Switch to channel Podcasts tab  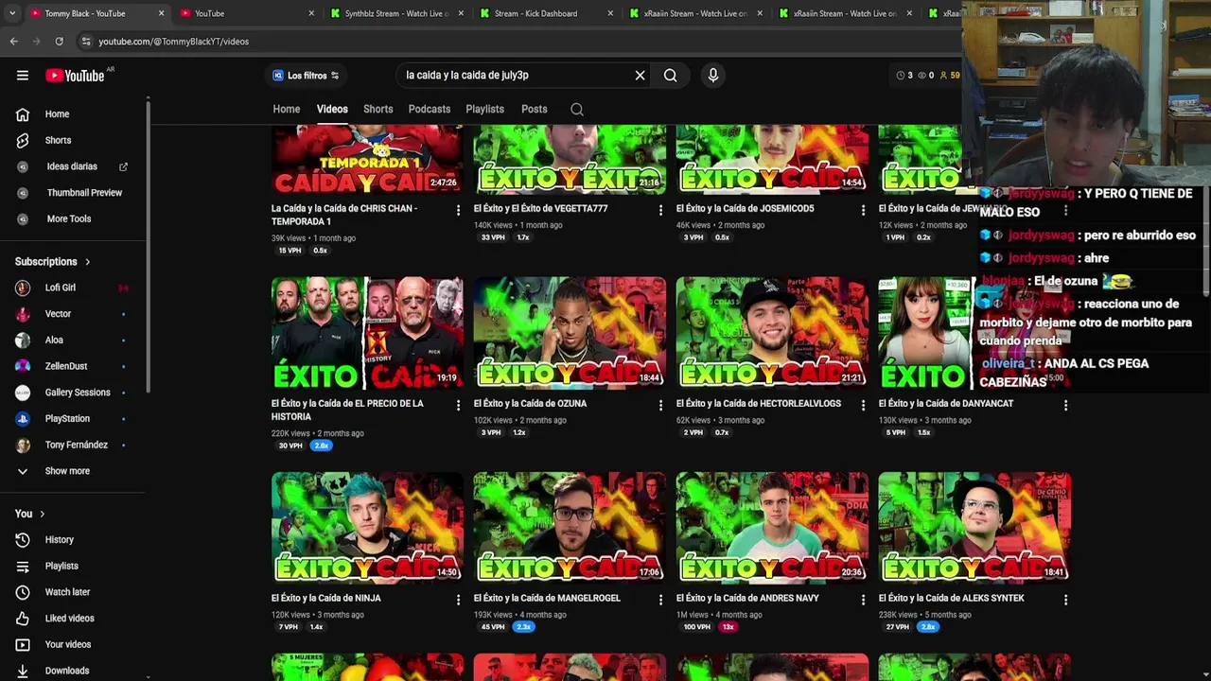coord(429,109)
